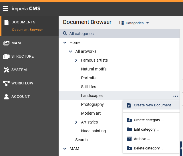Expand the Art styles node
The width and height of the screenshot is (183, 156).
click(x=76, y=122)
